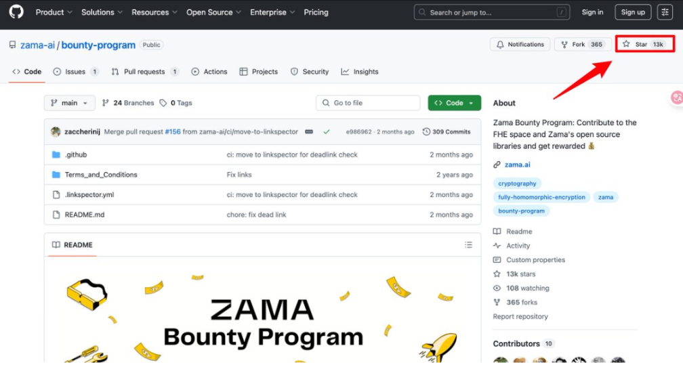
Task: Open the .github folder
Action: pyautogui.click(x=76, y=154)
